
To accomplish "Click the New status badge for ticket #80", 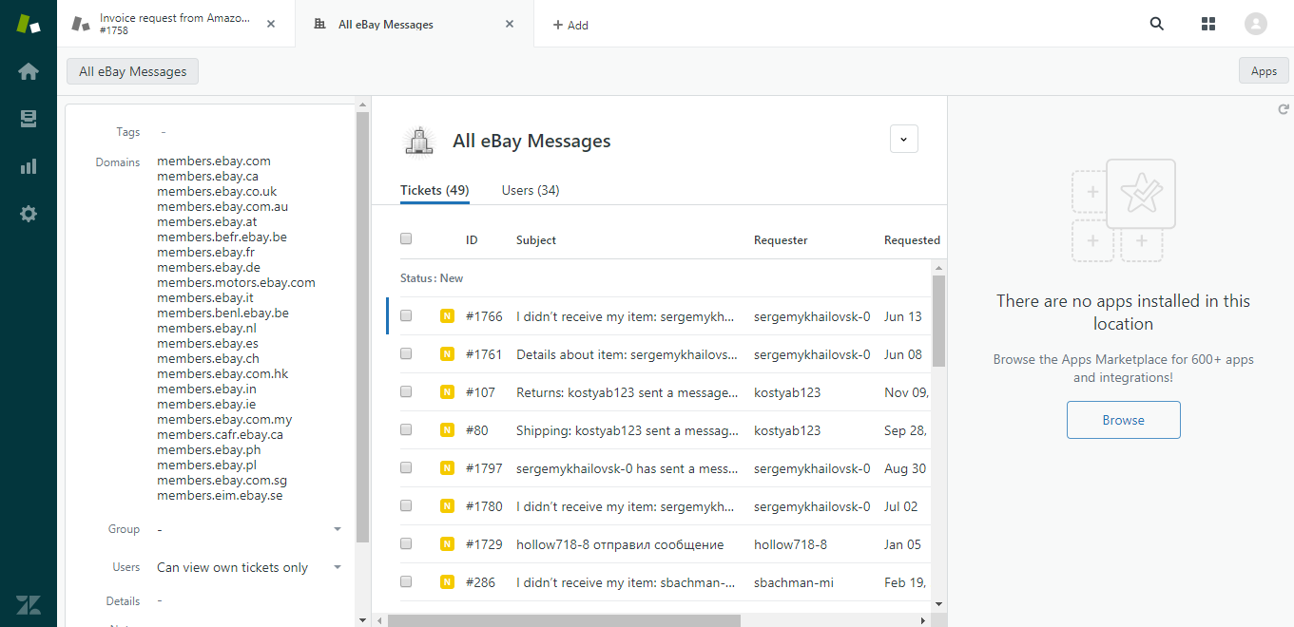I will click(447, 430).
